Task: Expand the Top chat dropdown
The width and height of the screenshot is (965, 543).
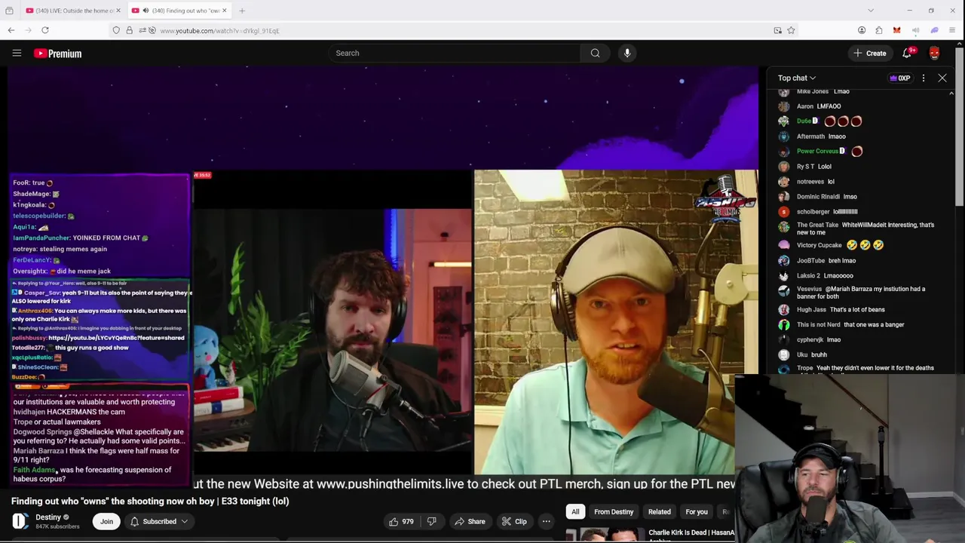Action: click(x=797, y=78)
